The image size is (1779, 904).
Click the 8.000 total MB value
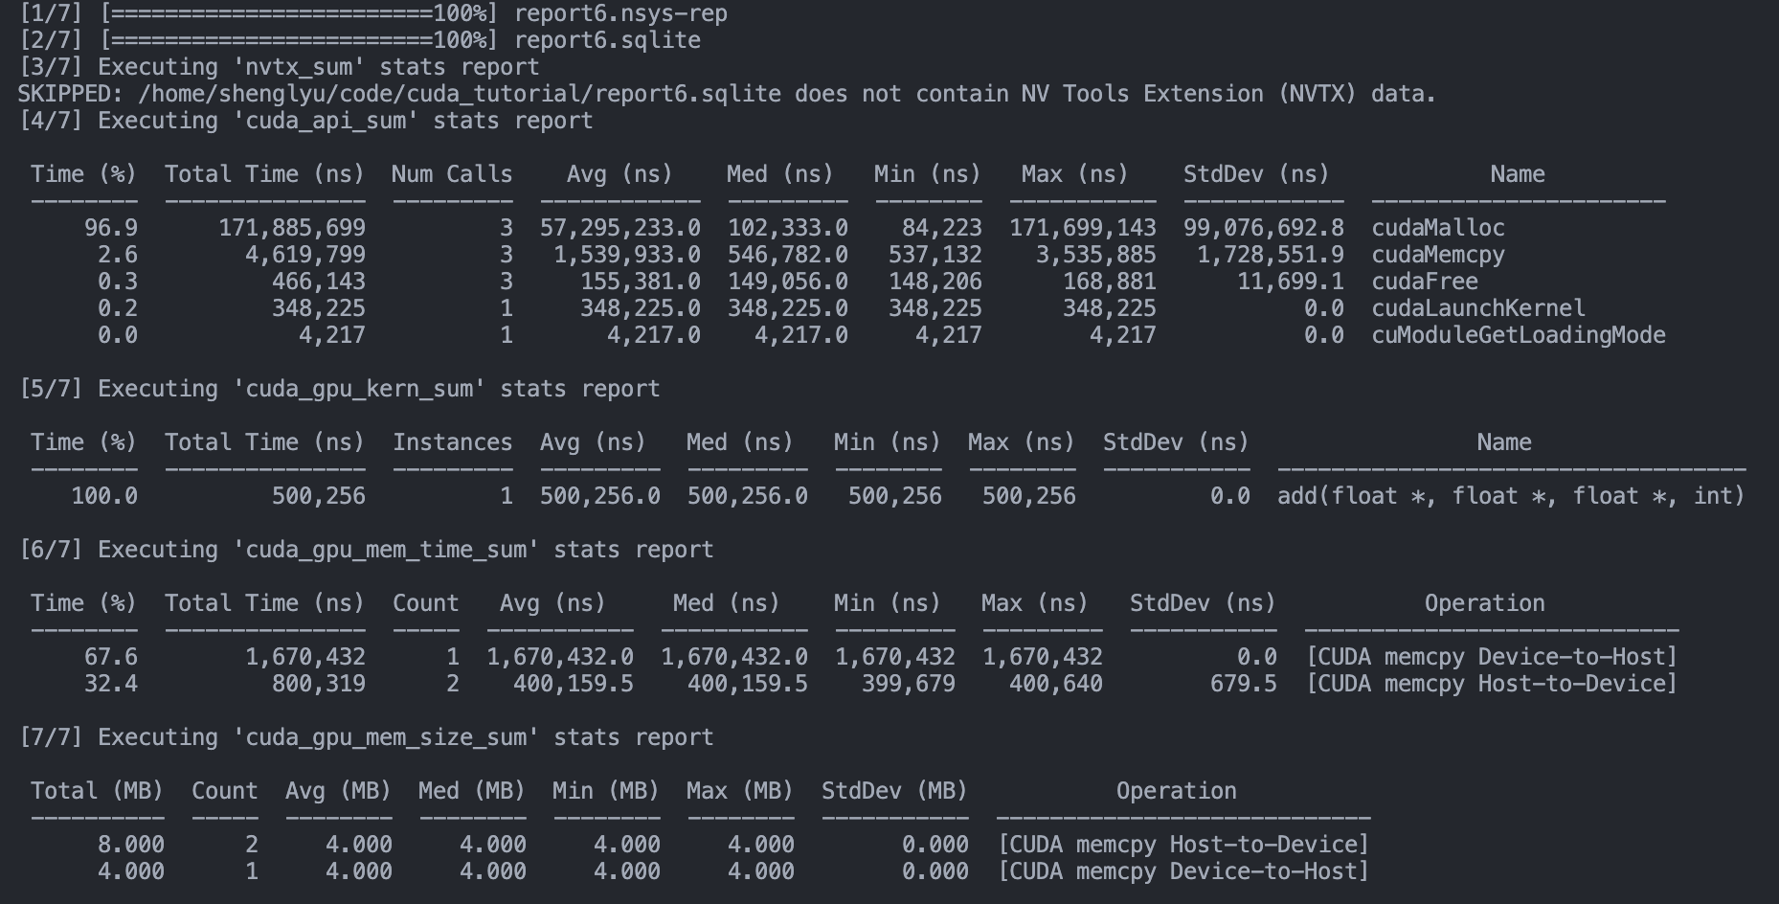click(131, 845)
